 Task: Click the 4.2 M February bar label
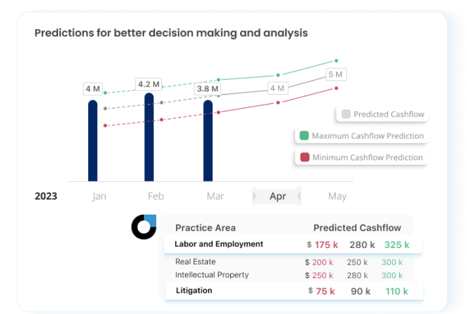click(x=148, y=84)
